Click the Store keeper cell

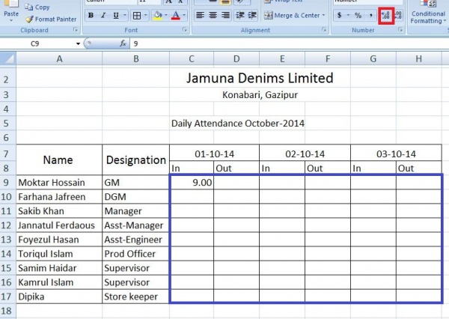tap(136, 297)
